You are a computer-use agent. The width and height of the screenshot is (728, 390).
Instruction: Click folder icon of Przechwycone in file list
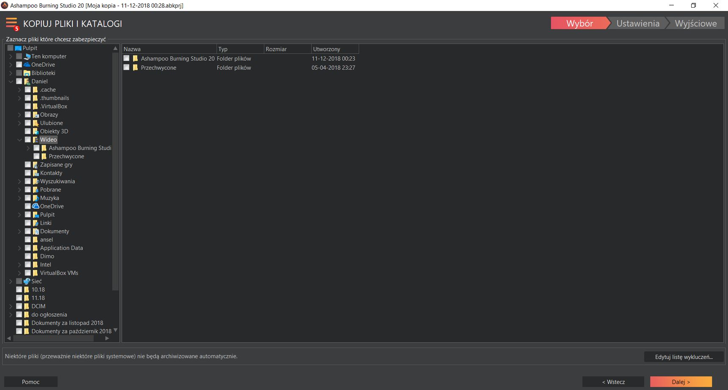pyautogui.click(x=135, y=68)
